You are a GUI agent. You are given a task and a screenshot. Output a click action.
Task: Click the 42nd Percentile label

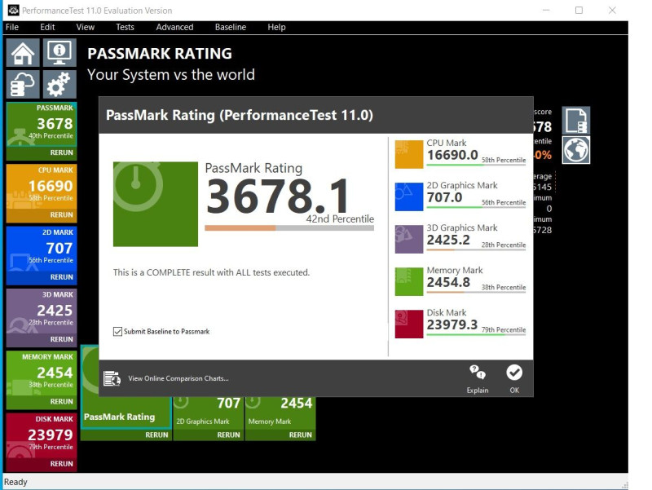tap(340, 219)
